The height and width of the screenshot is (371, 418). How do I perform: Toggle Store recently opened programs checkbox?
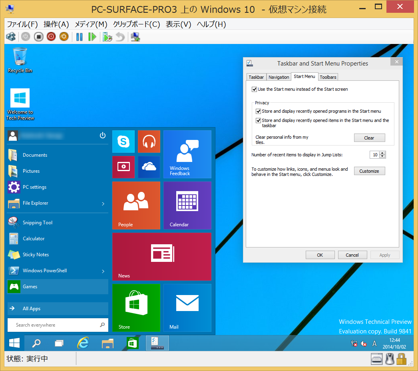pos(258,111)
